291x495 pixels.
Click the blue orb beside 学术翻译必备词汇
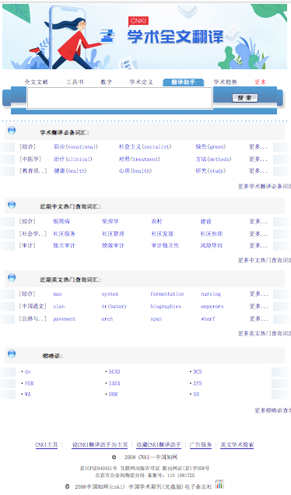(12, 130)
